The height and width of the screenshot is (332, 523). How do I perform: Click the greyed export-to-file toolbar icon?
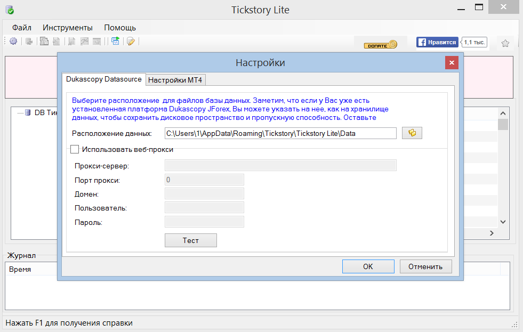(57, 42)
